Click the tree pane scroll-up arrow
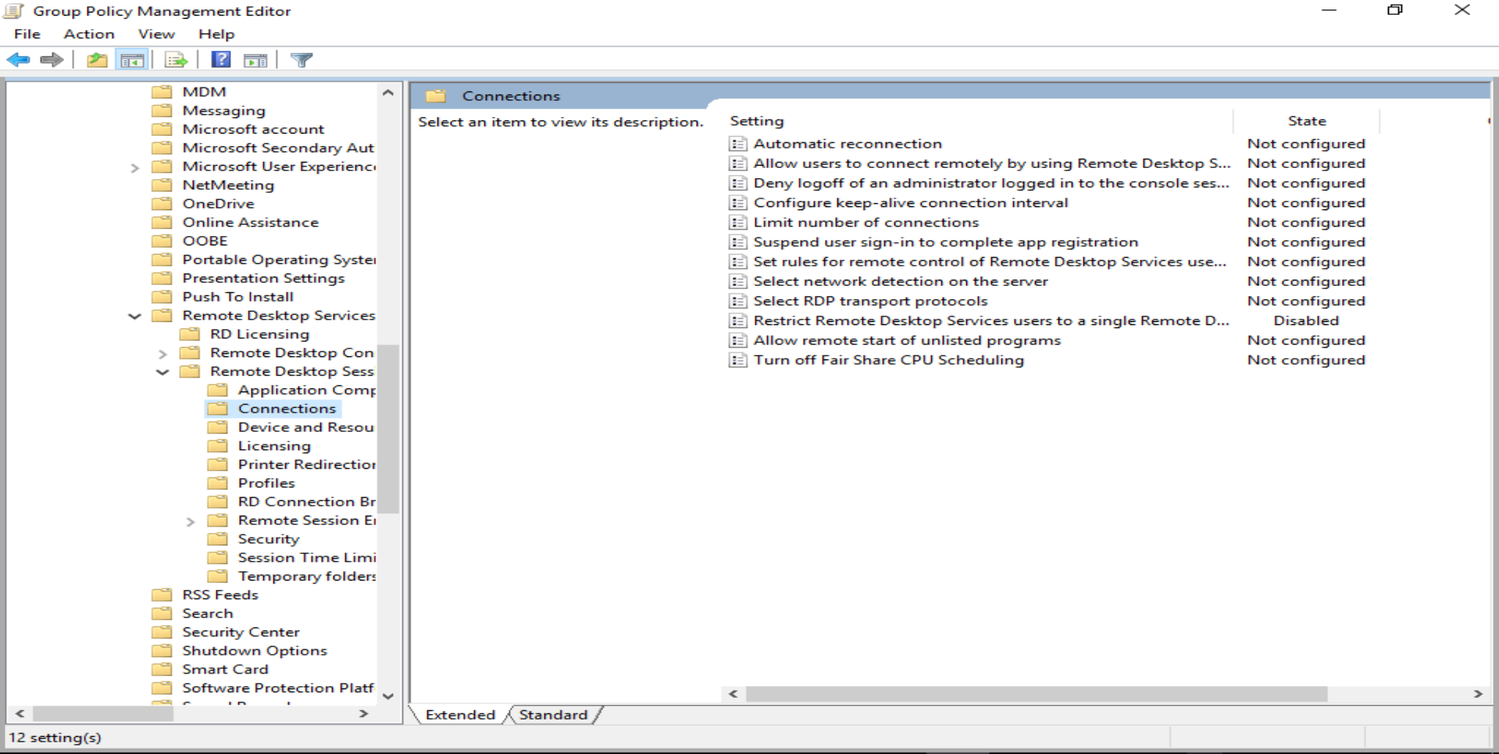1499x754 pixels. point(388,92)
